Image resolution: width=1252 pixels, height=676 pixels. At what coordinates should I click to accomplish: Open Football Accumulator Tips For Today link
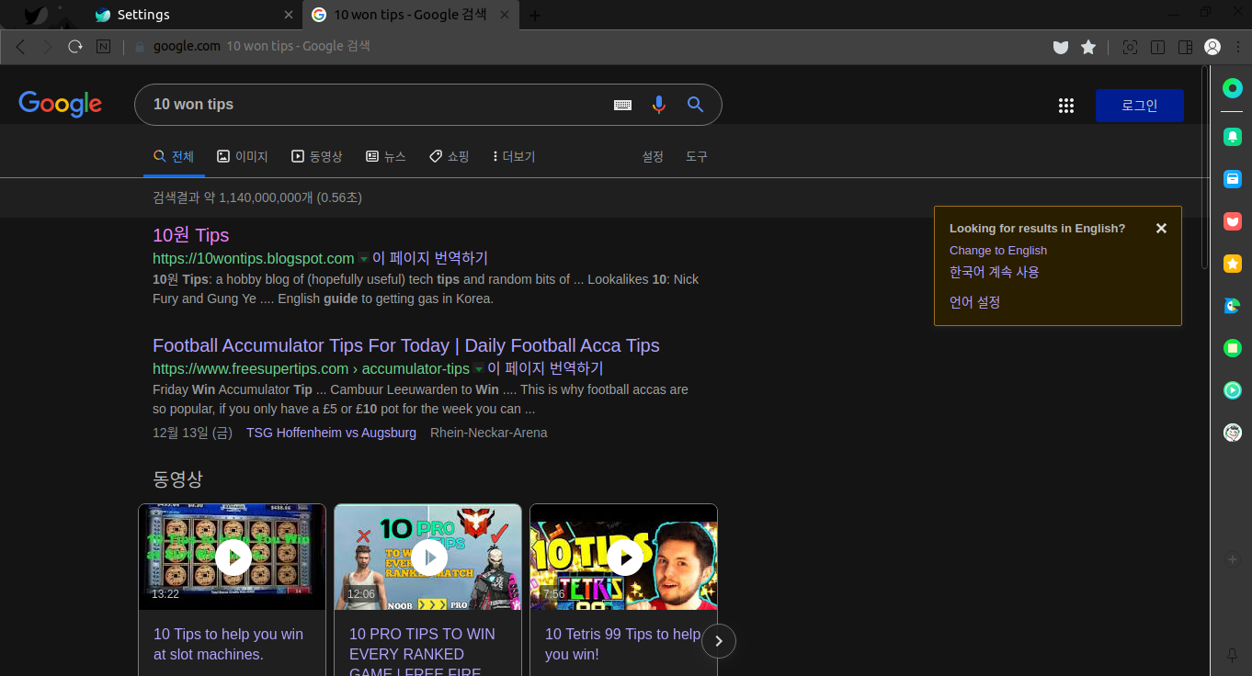point(406,345)
